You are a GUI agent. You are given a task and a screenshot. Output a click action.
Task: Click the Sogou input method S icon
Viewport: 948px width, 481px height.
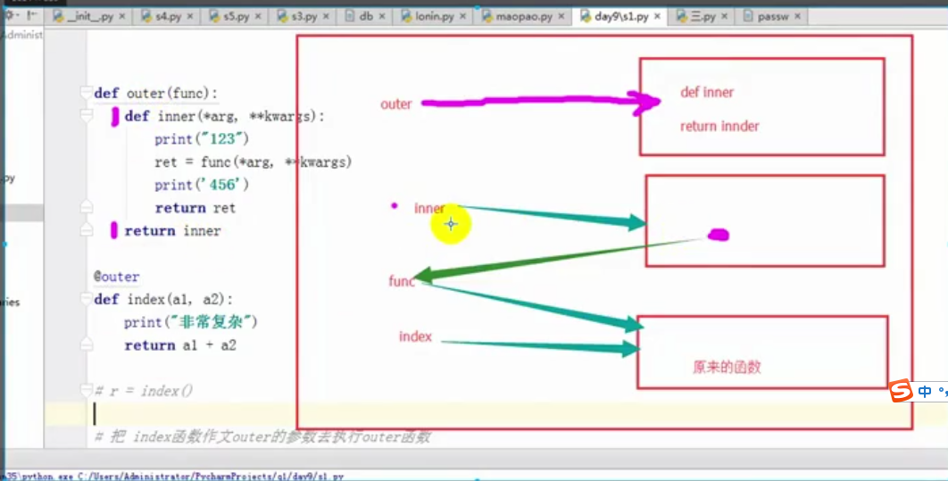point(900,390)
